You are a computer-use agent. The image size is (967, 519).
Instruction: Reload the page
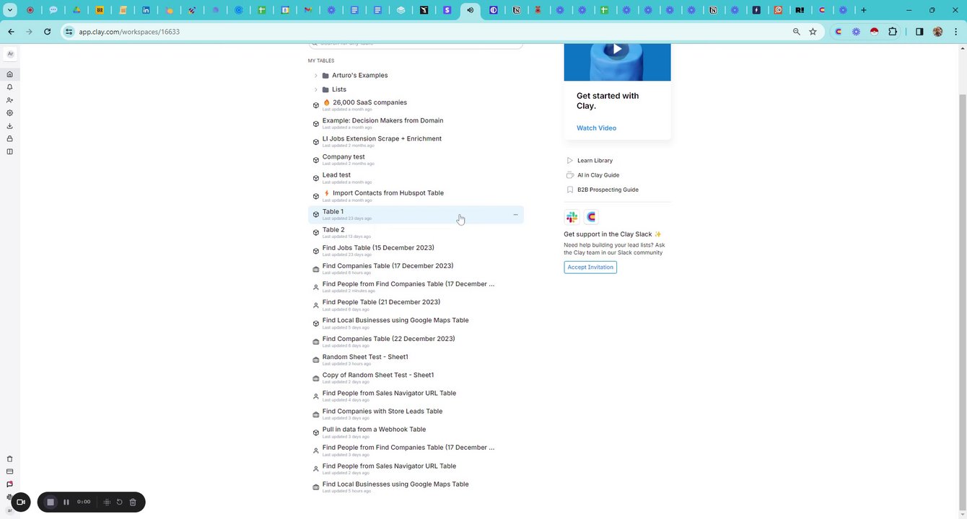point(47,32)
